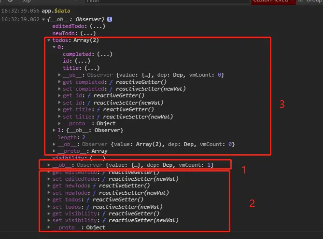Image resolution: width=323 pixels, height=239 pixels.
Task: Click the length: 2 property
Action: coord(71,137)
